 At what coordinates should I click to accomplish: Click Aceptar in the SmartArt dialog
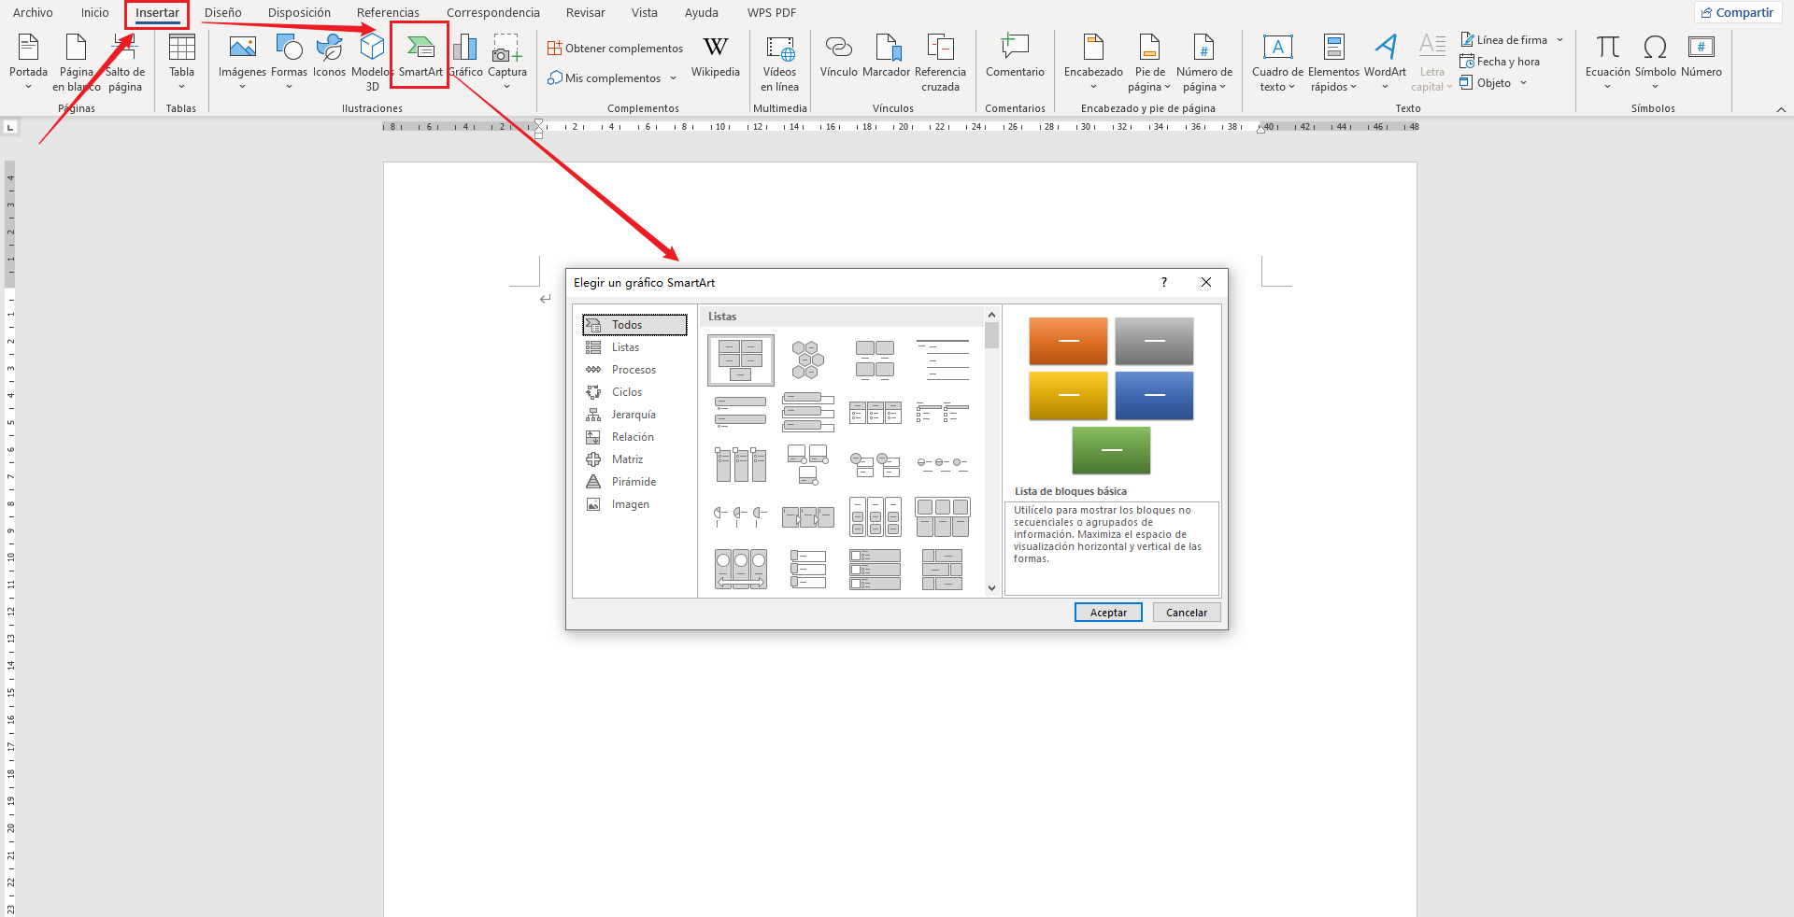[1108, 613]
